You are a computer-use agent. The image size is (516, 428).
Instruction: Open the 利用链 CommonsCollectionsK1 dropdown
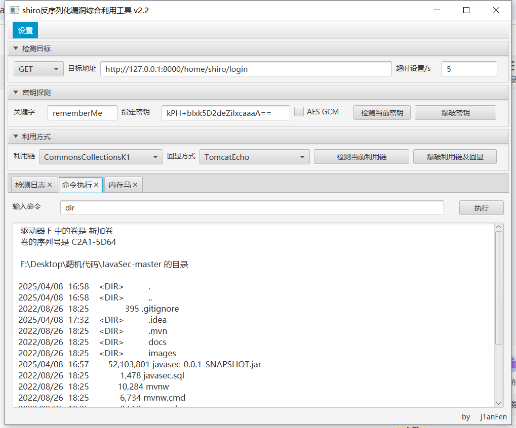[101, 157]
